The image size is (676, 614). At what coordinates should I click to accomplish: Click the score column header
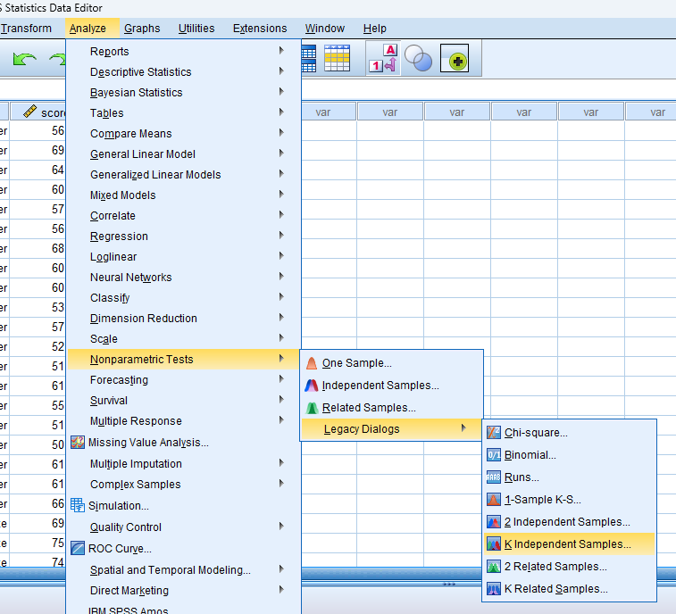point(45,112)
